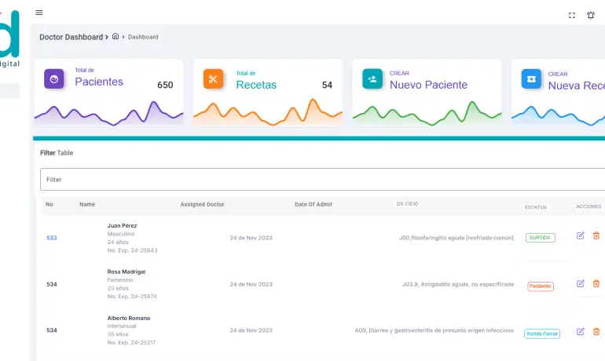Click the orange Recetas scissors icon
605x361 pixels.
(x=213, y=79)
